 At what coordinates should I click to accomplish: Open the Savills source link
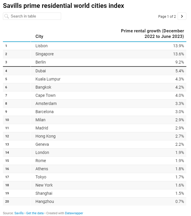(x=19, y=213)
